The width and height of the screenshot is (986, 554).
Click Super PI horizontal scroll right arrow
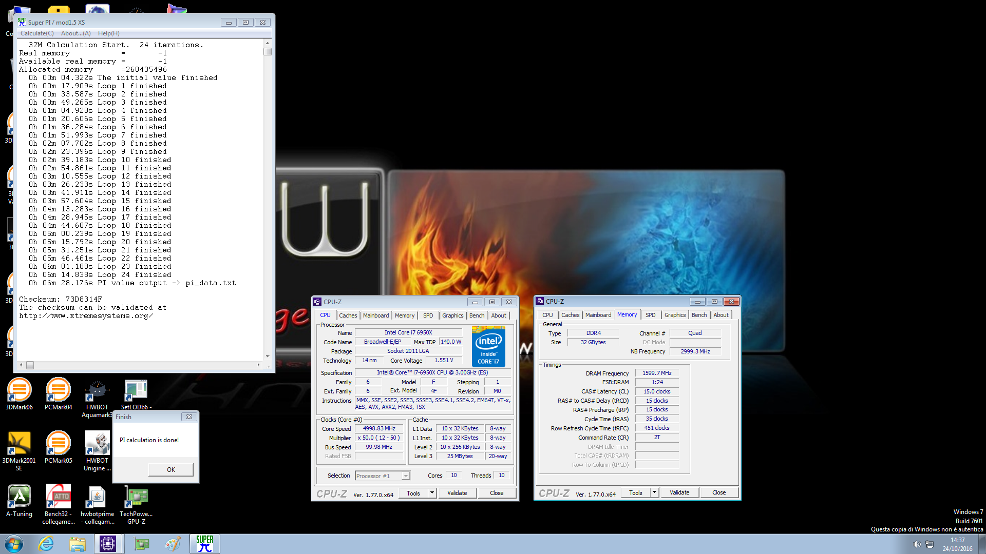[258, 365]
